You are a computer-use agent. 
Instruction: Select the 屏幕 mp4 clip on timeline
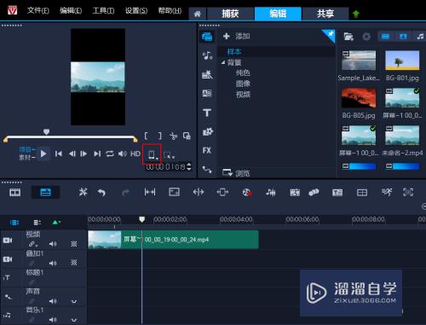coord(173,240)
